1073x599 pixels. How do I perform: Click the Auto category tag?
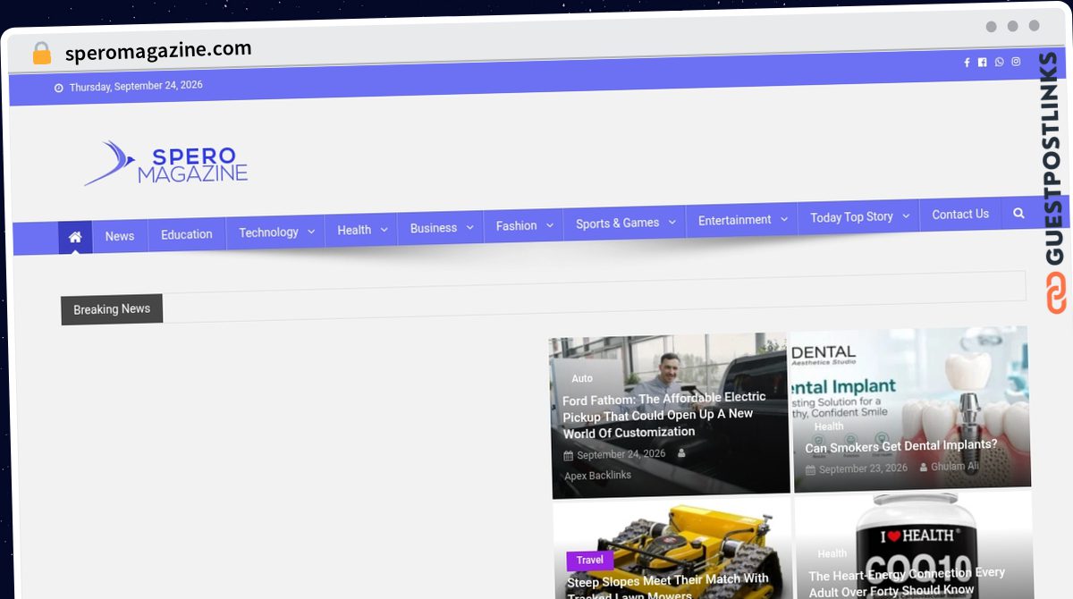coord(582,379)
